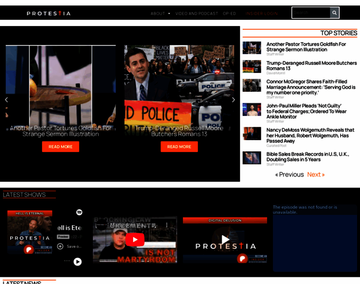
Task: Click into the search input field
Action: coord(311,13)
